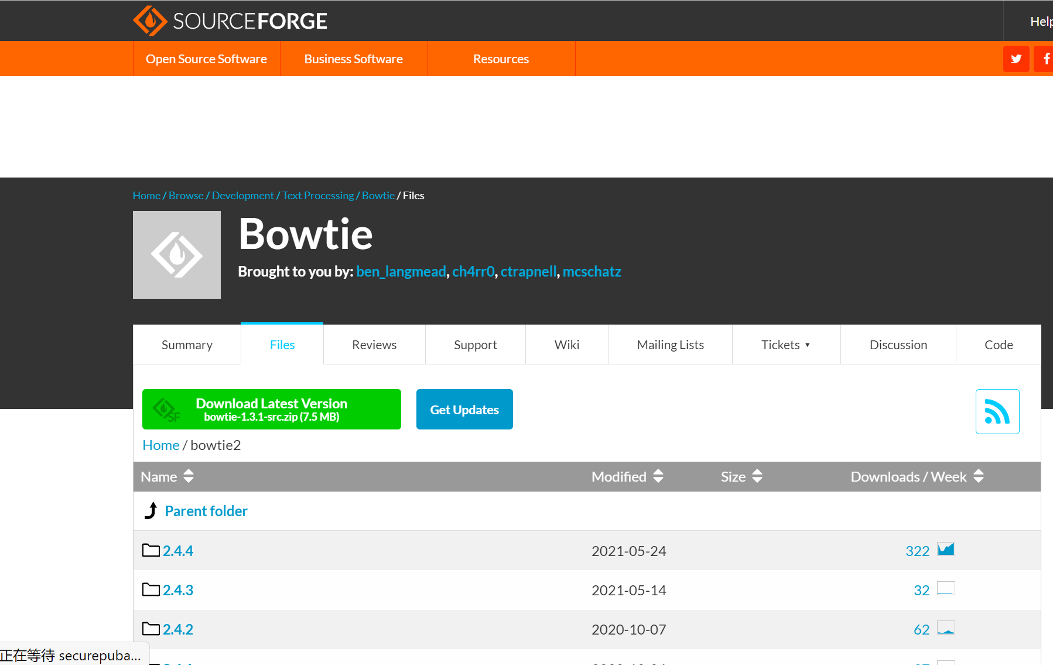This screenshot has height=665, width=1053.
Task: Open the download statistics chart for 2.4.4
Action: [x=946, y=549]
